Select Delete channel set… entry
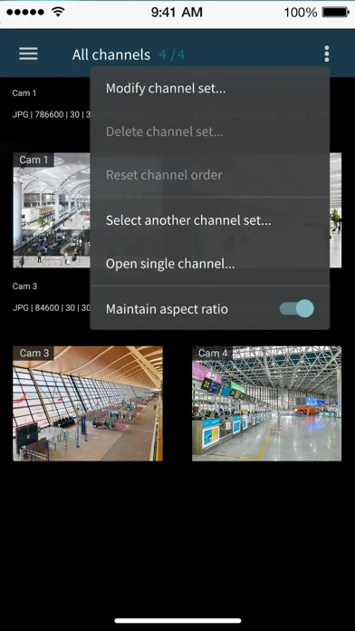Image resolution: width=355 pixels, height=631 pixels. click(x=210, y=131)
